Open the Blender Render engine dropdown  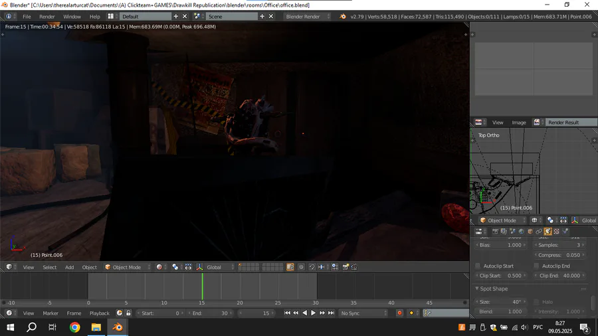point(308,17)
